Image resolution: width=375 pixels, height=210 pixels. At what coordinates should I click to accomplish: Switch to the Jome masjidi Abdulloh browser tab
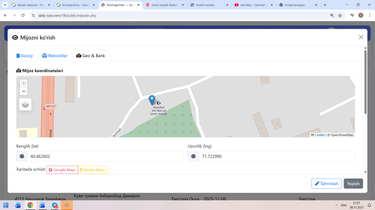pos(165,5)
